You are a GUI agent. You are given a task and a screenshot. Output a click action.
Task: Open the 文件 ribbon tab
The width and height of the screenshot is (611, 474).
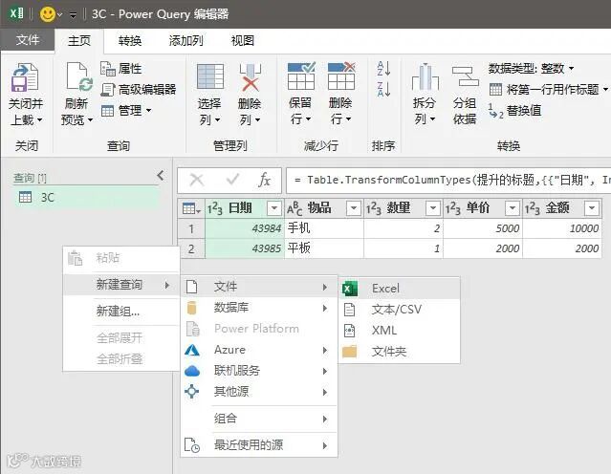coord(28,40)
